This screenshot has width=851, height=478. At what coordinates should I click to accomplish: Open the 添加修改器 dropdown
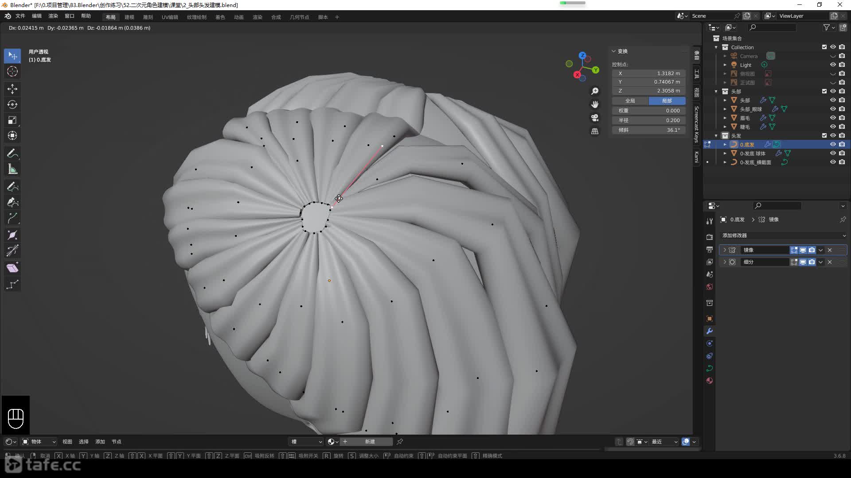783,235
